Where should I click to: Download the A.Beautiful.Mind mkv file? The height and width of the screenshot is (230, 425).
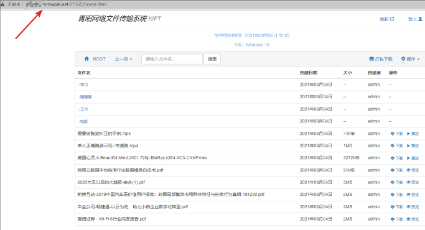(397, 158)
